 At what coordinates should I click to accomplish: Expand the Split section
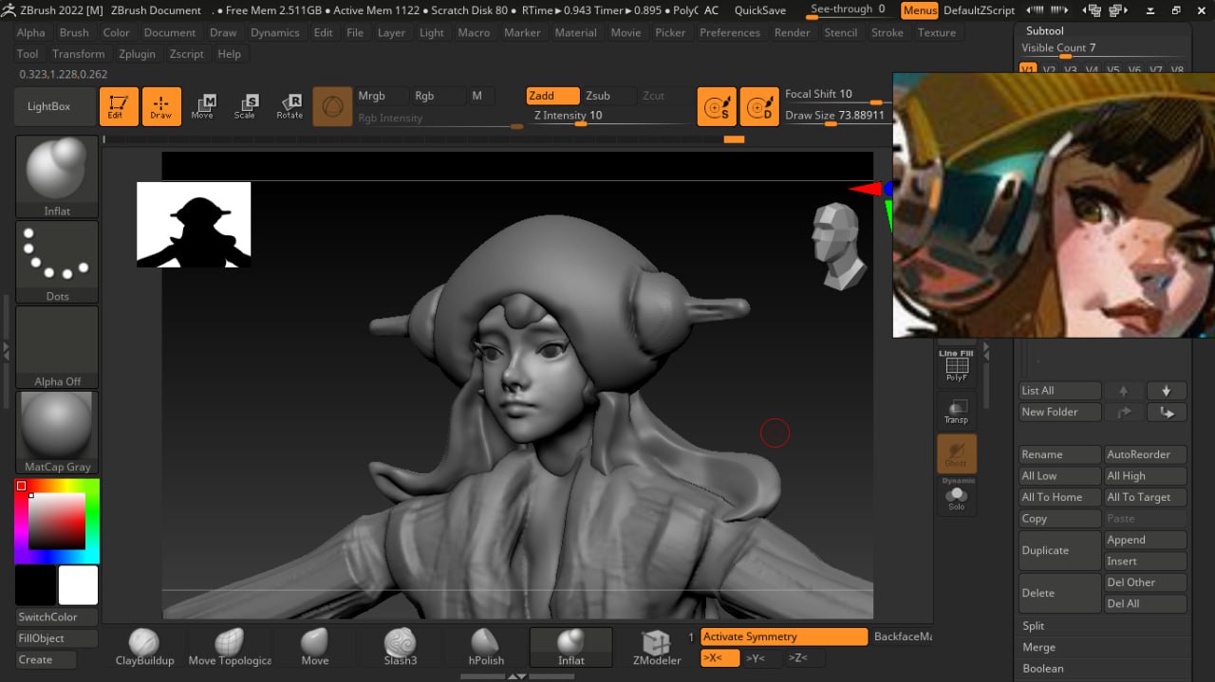click(1034, 626)
